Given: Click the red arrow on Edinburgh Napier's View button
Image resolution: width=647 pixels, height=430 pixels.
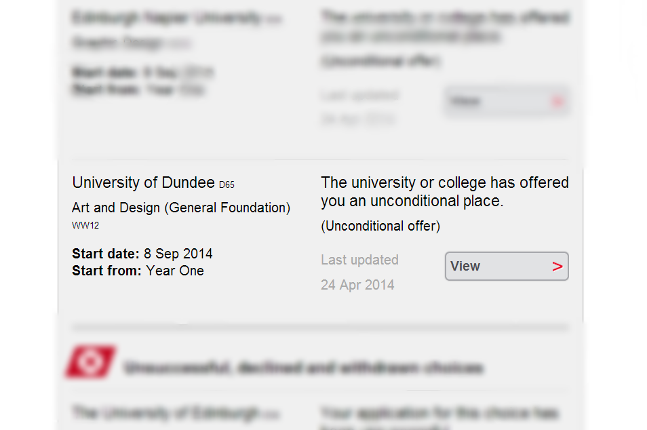Looking at the screenshot, I should 557,102.
